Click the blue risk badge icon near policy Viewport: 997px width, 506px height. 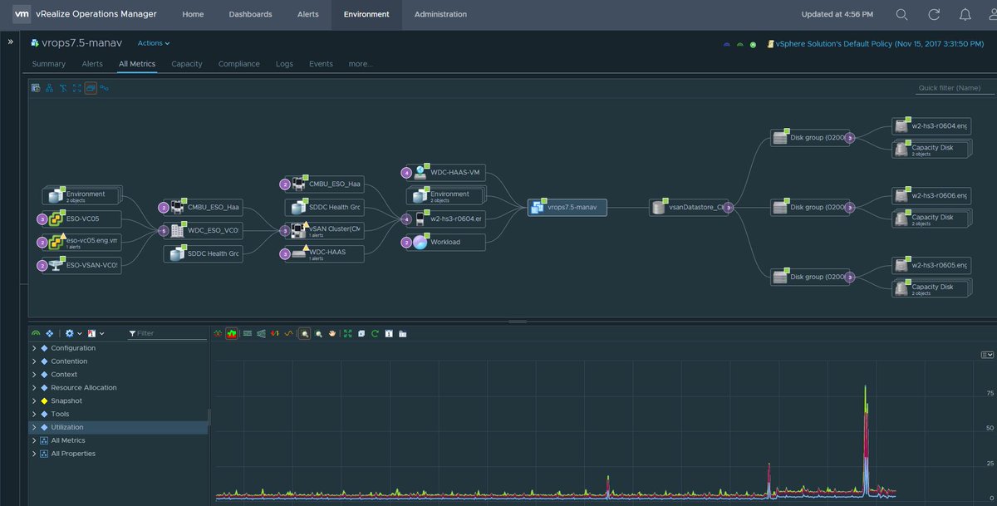pos(728,44)
